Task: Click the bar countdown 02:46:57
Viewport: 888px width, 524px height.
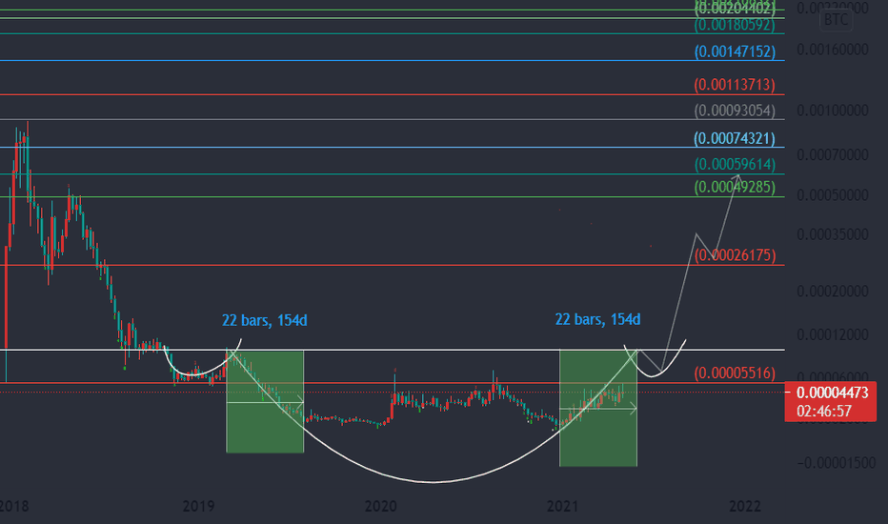Action: coord(823,411)
